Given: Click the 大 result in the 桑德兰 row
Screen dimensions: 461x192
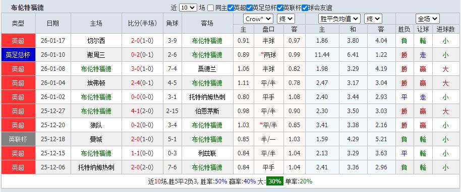Looking at the screenshot, I should pyautogui.click(x=445, y=69).
